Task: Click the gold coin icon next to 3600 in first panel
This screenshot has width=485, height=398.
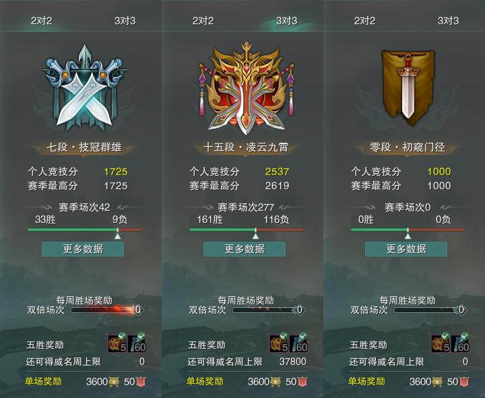Action: pyautogui.click(x=114, y=382)
